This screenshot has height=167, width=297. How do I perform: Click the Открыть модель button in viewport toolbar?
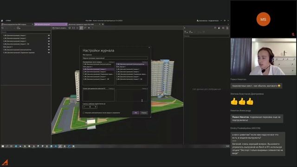[59, 28]
